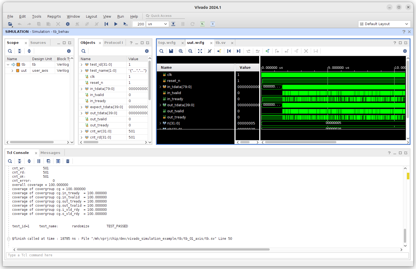Click the search icon in Scope panel
Image resolution: width=416 pixels, height=269 pixels.
click(10, 51)
